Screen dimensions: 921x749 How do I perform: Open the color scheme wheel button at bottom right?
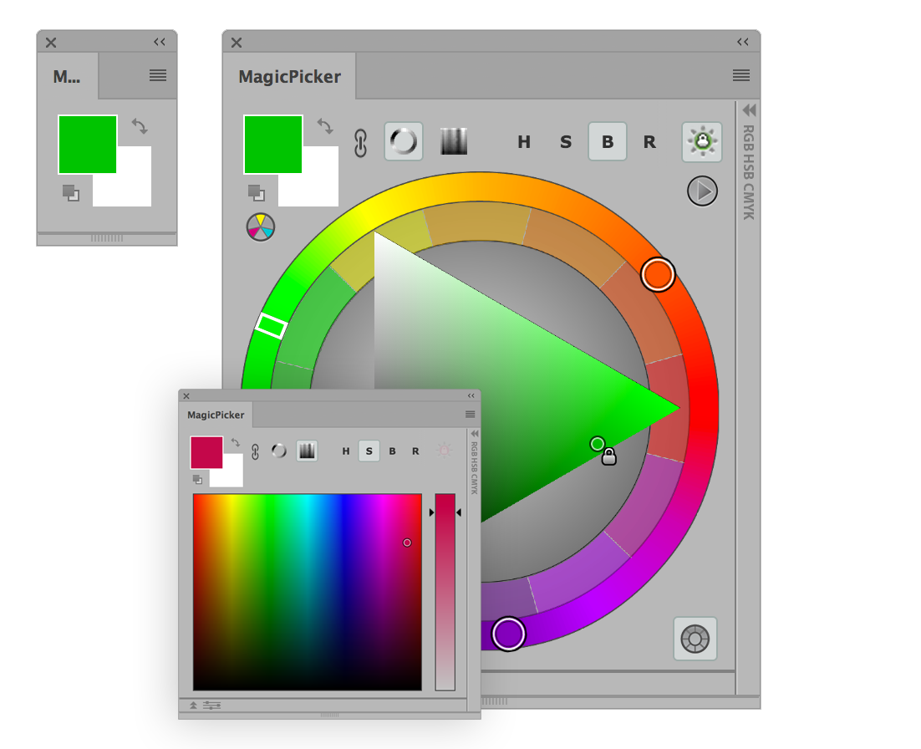point(695,639)
